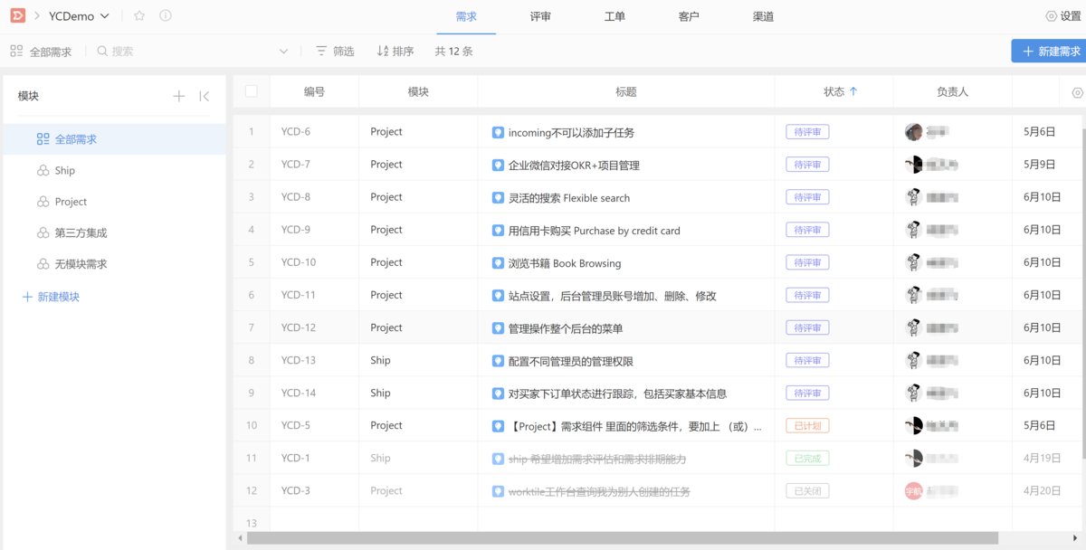Click the info icon beside the star
This screenshot has height=550, width=1086.
(163, 15)
